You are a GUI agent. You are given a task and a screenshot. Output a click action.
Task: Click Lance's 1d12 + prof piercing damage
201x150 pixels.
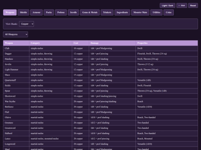pyautogui.click(x=100, y=139)
